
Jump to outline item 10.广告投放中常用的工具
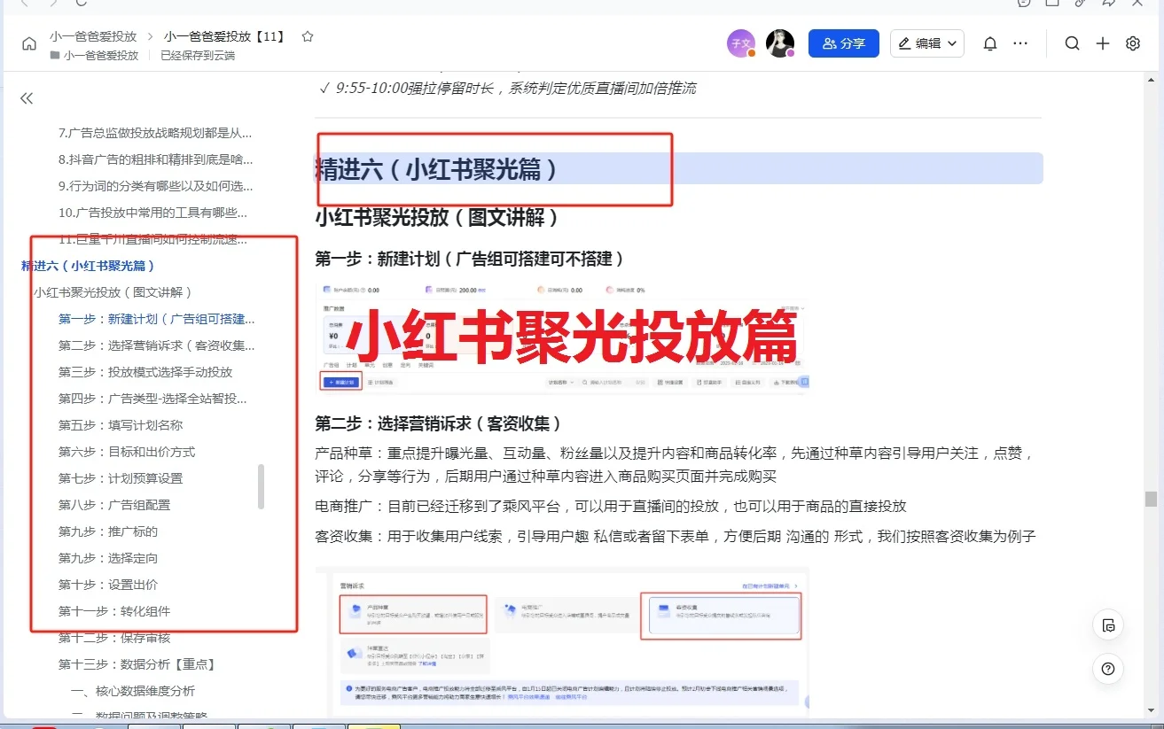[153, 213]
